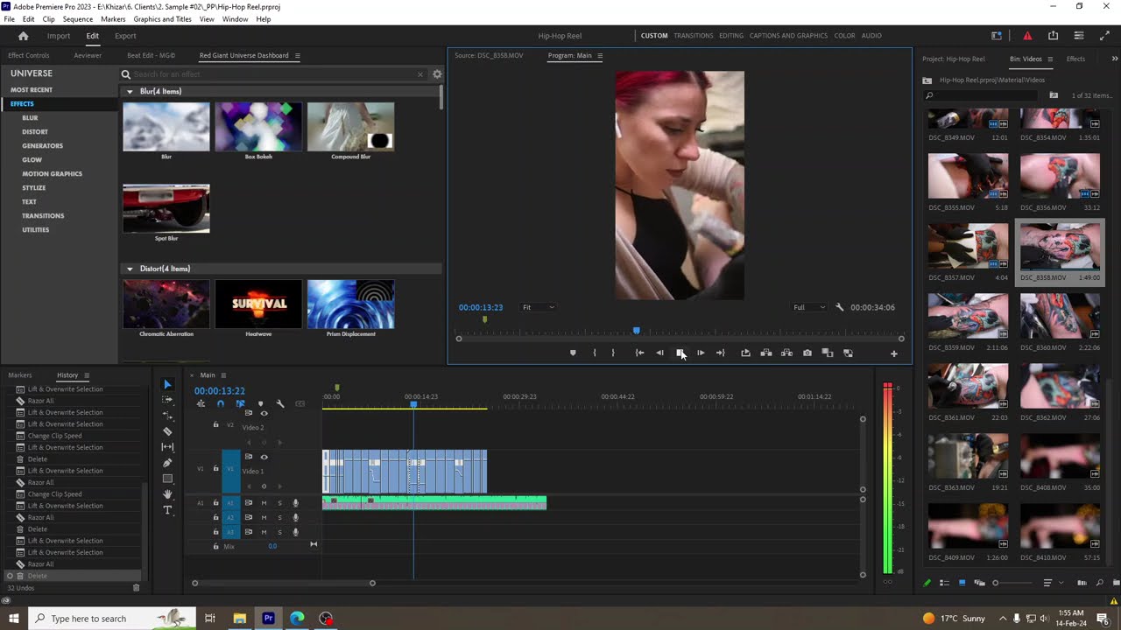Viewport: 1121px width, 630px height.
Task: Select the Slip tool
Action: click(x=167, y=447)
